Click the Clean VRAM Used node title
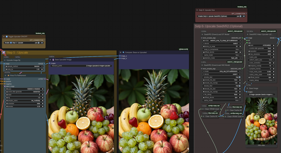The height and width of the screenshot is (153, 281). tap(213, 109)
